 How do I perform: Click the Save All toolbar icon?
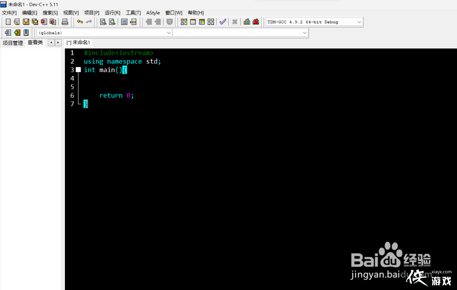35,22
